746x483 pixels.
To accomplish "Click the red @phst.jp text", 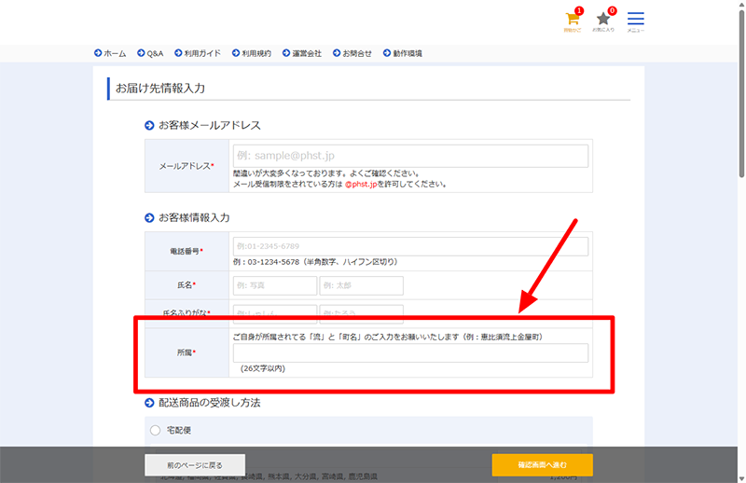I will (x=361, y=185).
